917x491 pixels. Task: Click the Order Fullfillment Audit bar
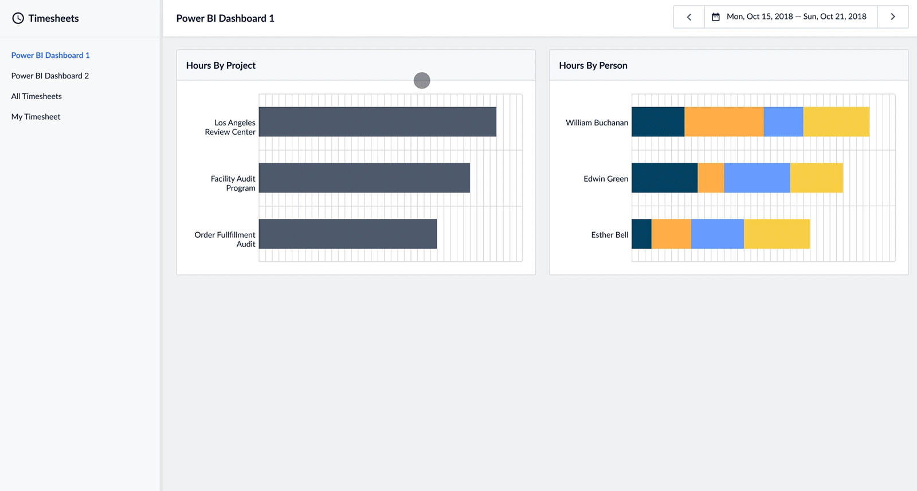click(347, 234)
